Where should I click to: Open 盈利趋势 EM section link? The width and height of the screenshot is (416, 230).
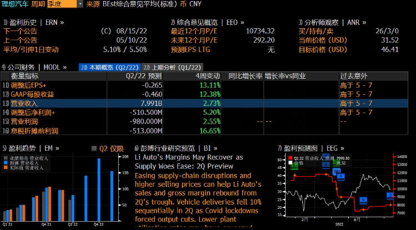pyautogui.click(x=31, y=148)
